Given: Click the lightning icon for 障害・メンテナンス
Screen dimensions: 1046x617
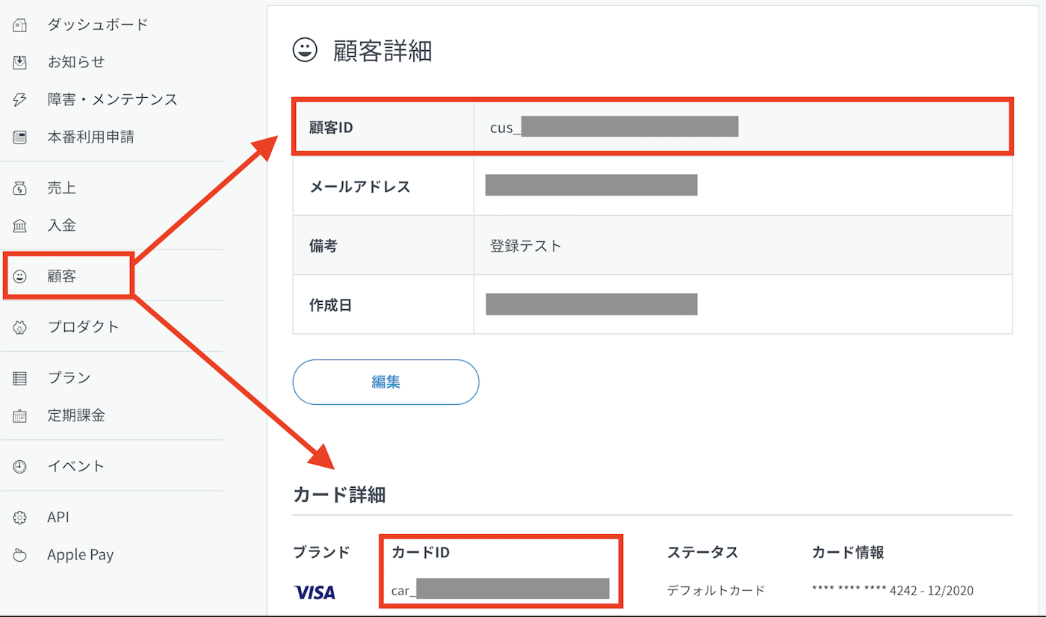Looking at the screenshot, I should pos(20,99).
